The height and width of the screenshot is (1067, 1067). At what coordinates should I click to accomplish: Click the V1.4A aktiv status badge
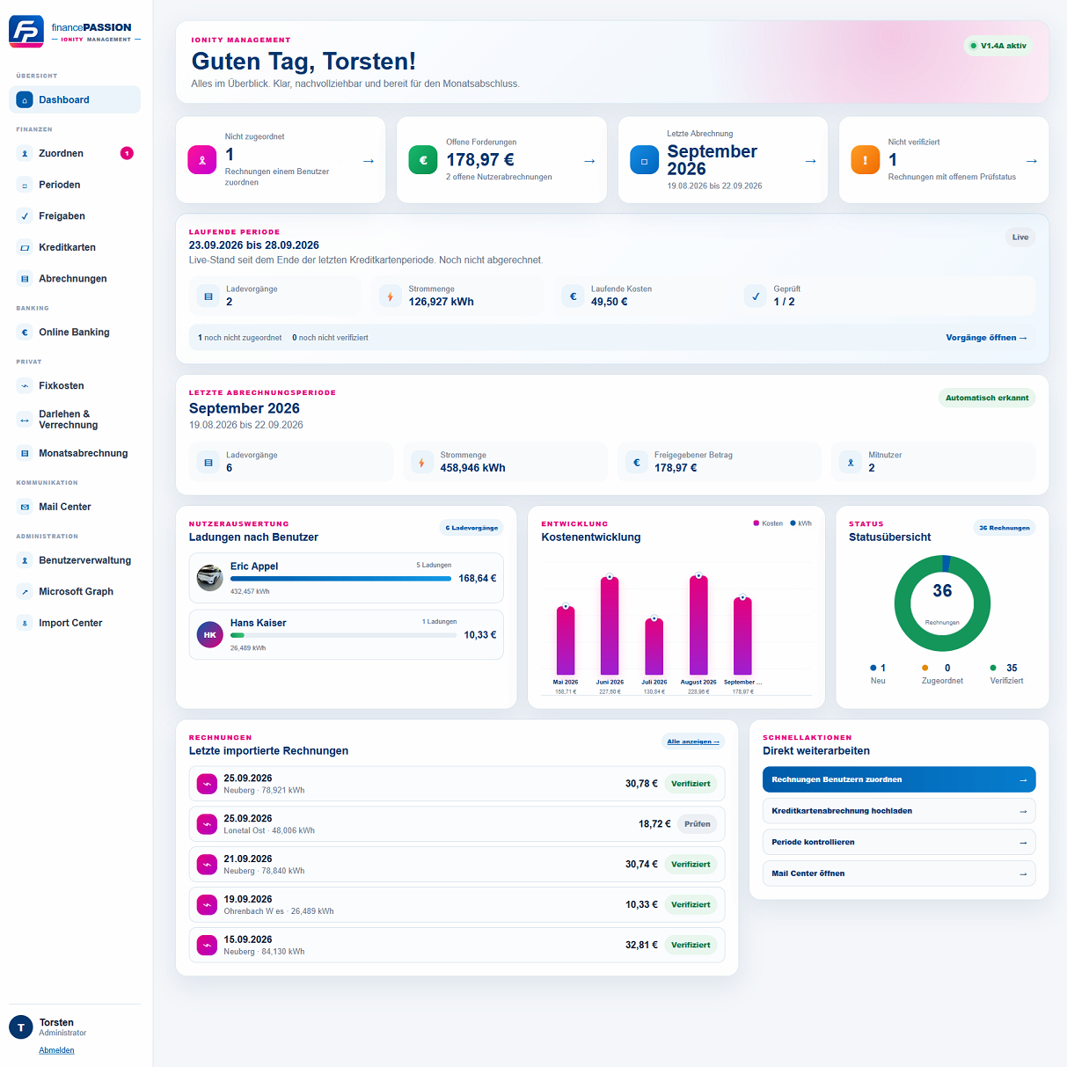(x=998, y=46)
